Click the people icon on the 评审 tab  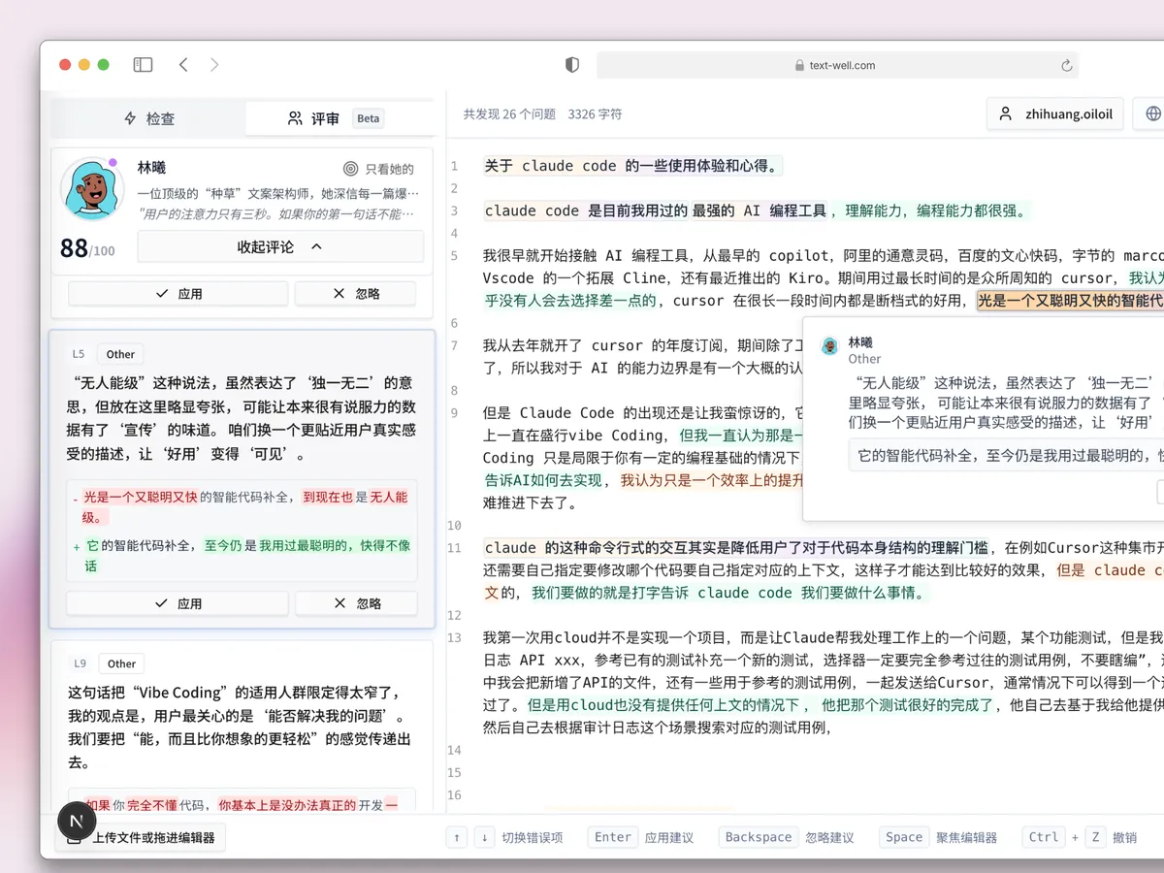click(295, 118)
